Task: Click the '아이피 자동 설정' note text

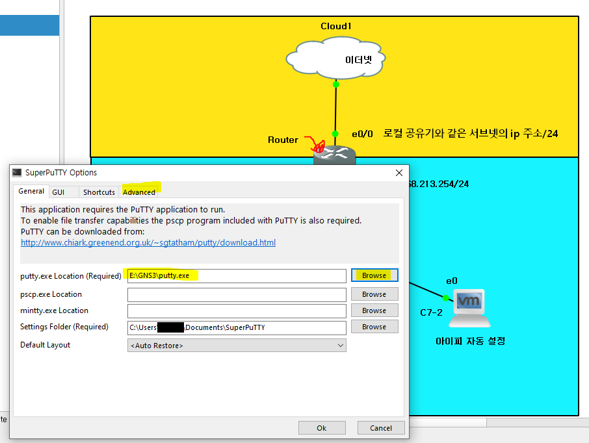Action: point(470,341)
